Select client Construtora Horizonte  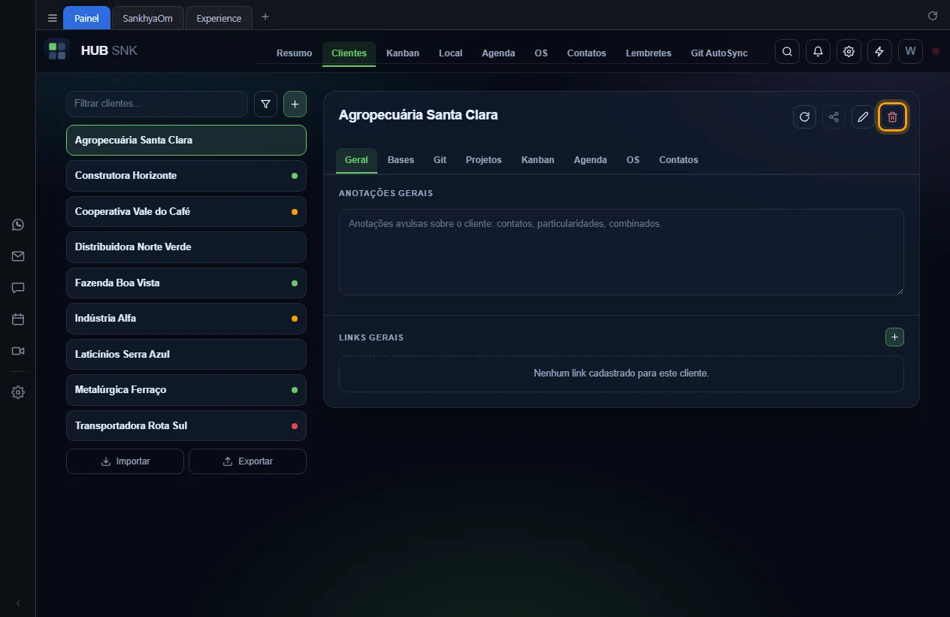click(x=186, y=176)
